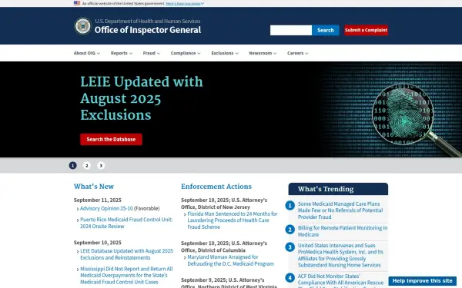Image resolution: width=462 pixels, height=288 pixels.
Task: Open the Exclusions dropdown menu
Action: [225, 53]
